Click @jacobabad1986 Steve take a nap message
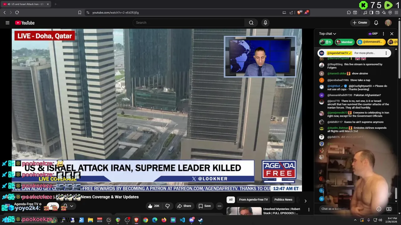The image size is (401, 225). (355, 80)
